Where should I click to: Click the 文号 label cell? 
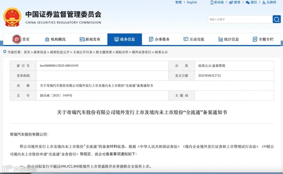click(23, 95)
